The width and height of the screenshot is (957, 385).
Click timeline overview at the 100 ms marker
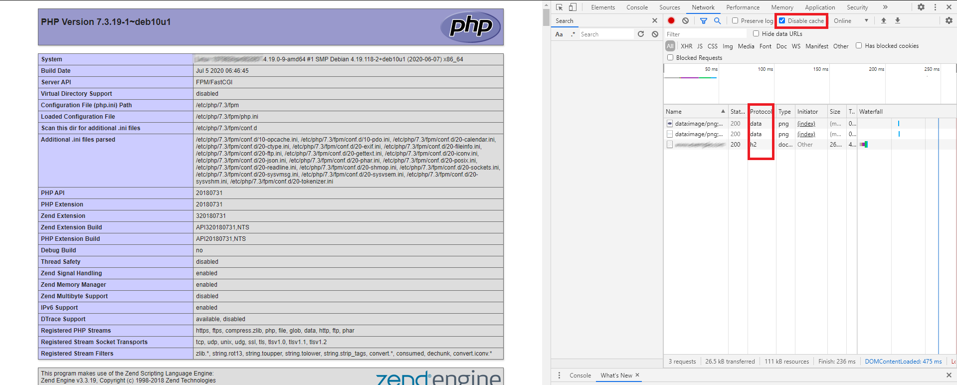pyautogui.click(x=765, y=69)
